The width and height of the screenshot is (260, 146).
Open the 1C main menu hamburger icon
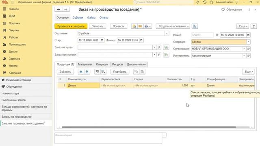point(13,2)
